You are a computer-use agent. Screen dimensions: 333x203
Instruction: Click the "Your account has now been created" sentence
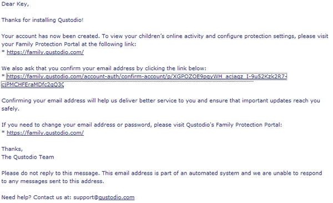51,36
